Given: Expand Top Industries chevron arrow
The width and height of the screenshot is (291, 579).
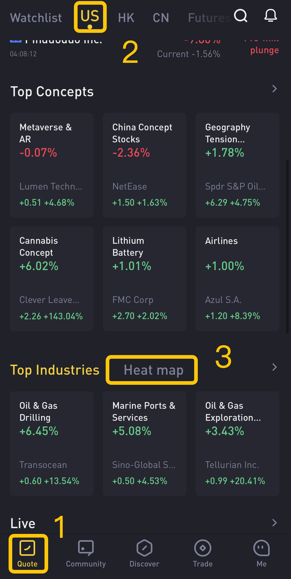Looking at the screenshot, I should click(274, 367).
